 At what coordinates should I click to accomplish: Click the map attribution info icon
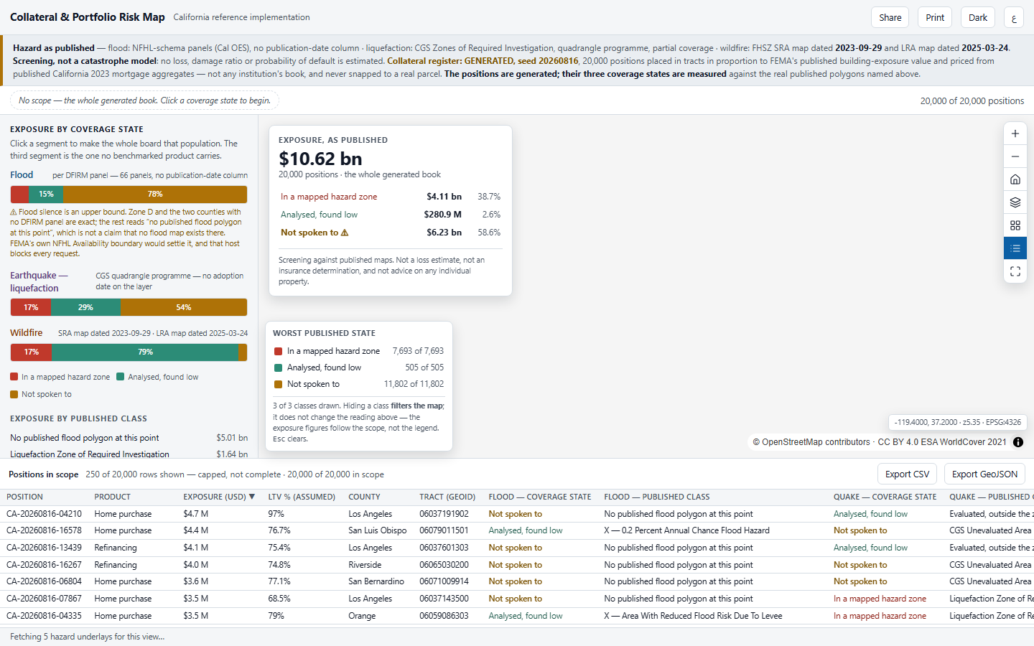click(1018, 442)
